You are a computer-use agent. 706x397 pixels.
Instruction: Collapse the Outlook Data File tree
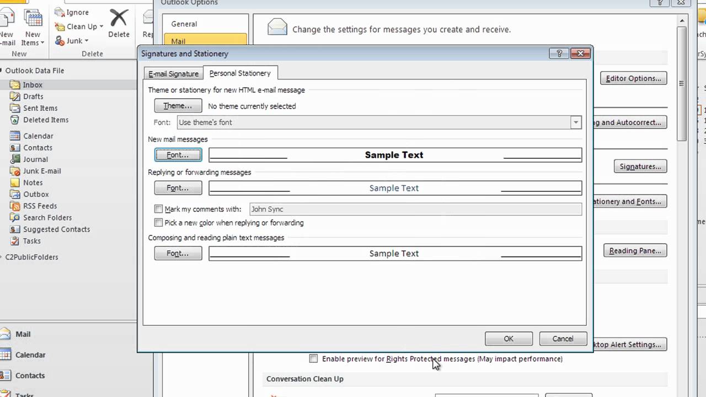2,71
